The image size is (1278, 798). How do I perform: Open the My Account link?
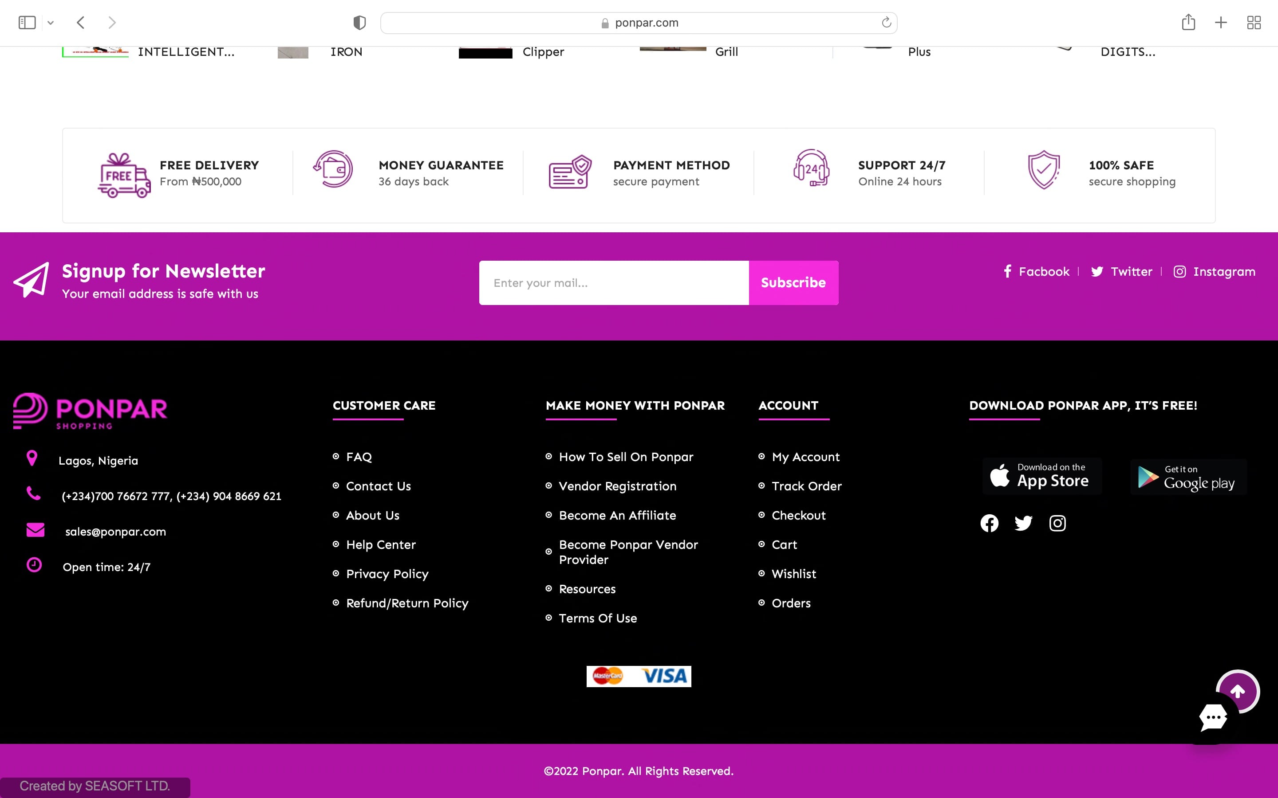805,457
